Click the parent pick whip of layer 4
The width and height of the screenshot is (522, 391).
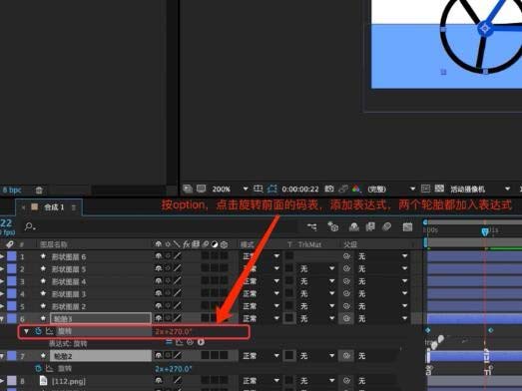tap(346, 293)
